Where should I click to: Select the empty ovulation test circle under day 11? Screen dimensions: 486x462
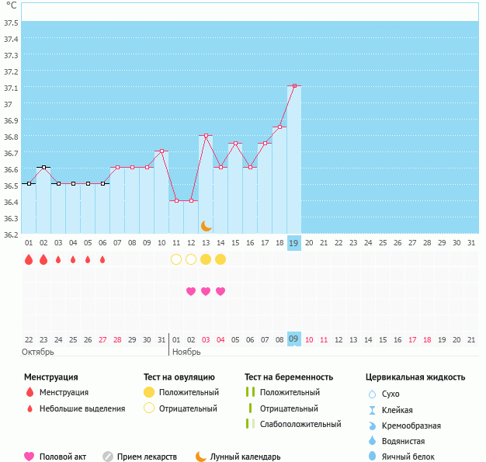[176, 259]
